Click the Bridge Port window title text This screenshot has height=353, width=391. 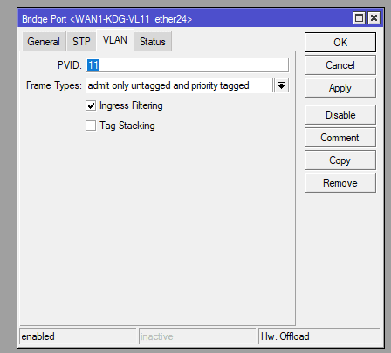click(107, 19)
